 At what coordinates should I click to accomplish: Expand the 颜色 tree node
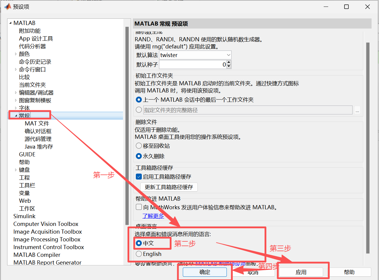(16, 54)
